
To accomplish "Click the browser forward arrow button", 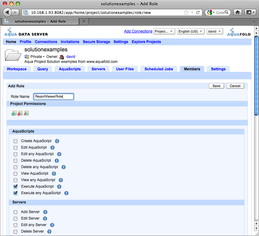I will coord(15,12).
